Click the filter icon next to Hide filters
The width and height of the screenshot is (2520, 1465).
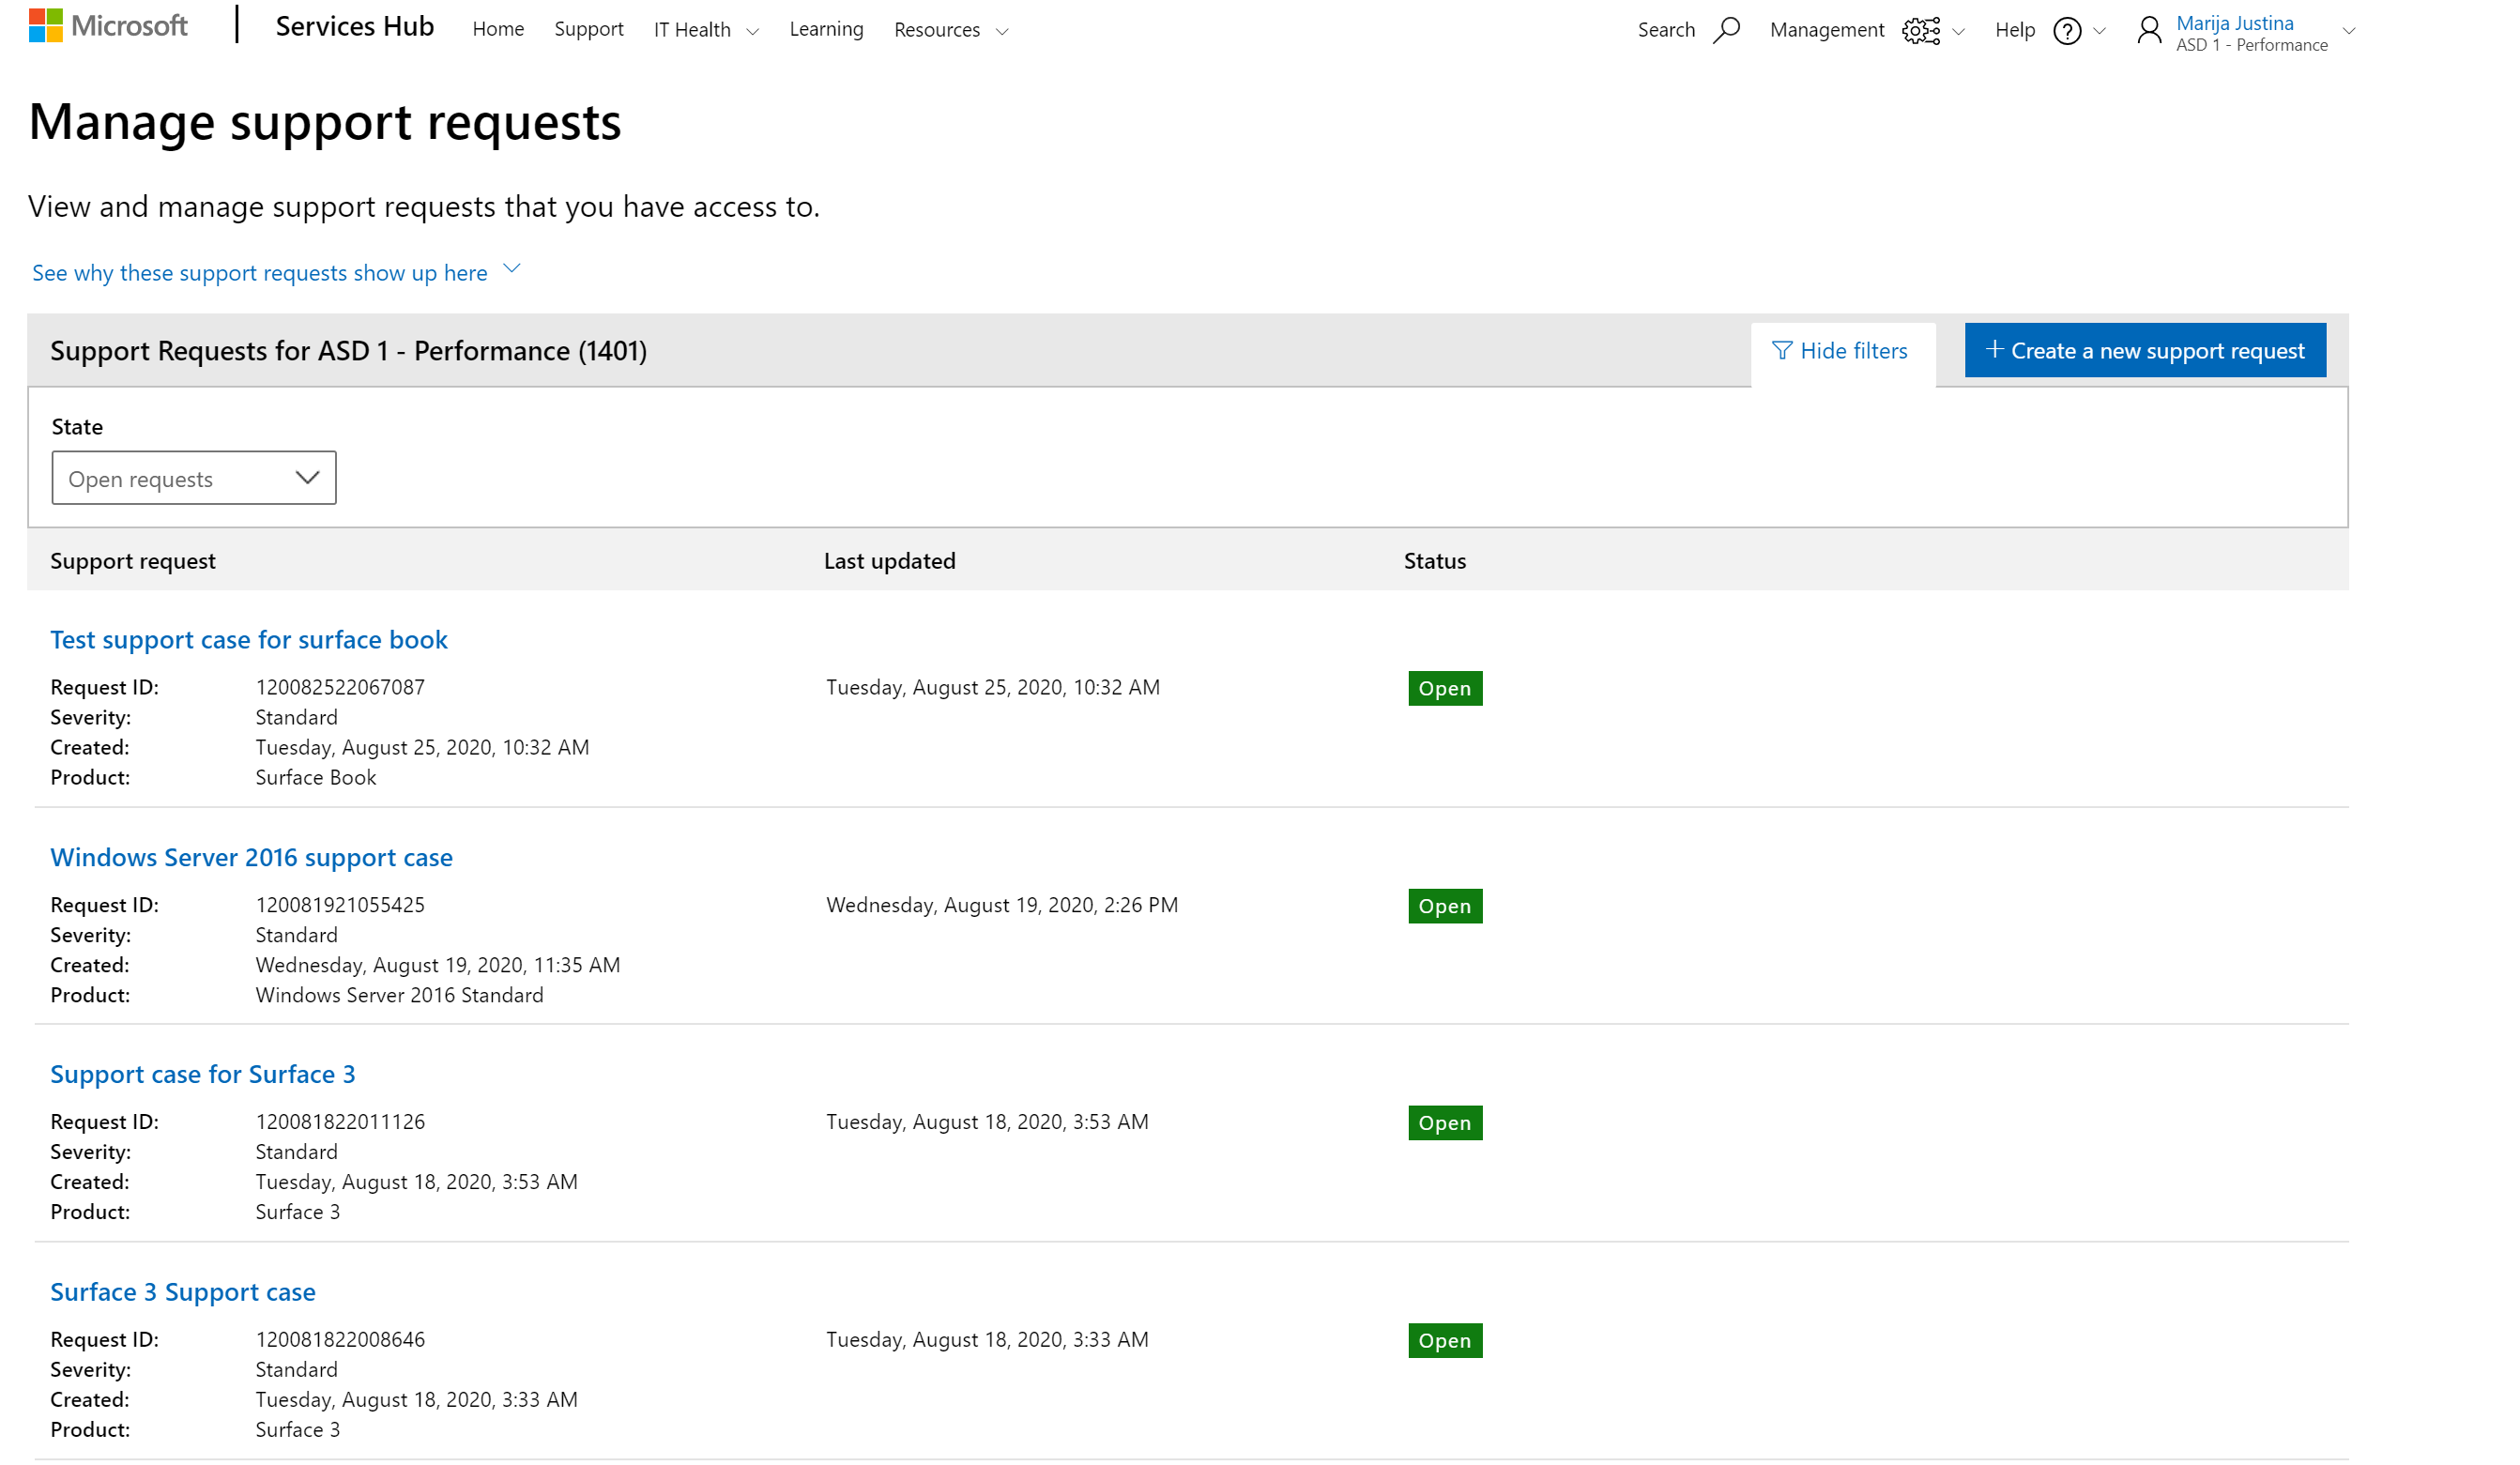tap(1782, 351)
